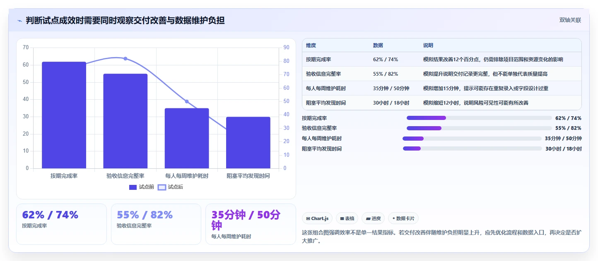Click the 说明 column header
The image size is (598, 261).
[x=428, y=45]
